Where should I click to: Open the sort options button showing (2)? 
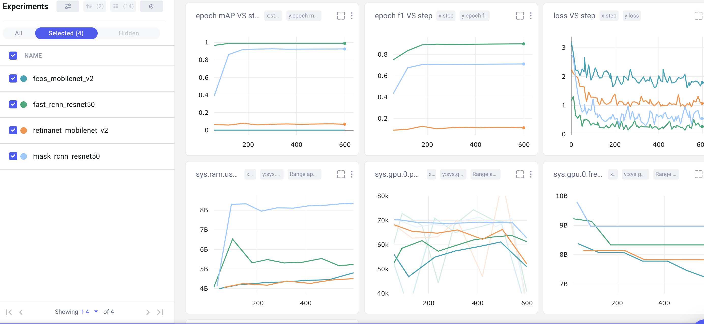(x=95, y=6)
